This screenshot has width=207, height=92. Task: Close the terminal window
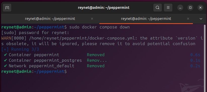coord(200,8)
